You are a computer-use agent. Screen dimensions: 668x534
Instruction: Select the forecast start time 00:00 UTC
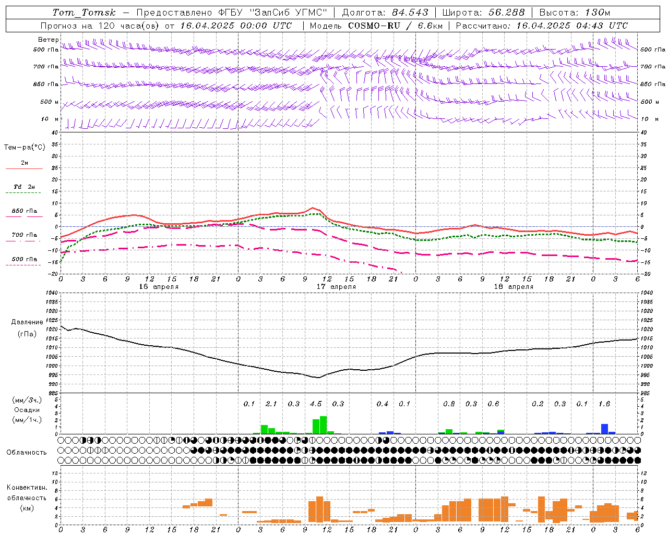coord(266,26)
